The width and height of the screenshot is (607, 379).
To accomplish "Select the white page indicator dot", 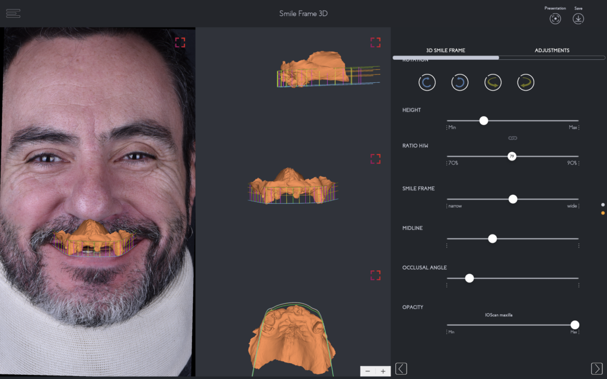I will coord(603,204).
